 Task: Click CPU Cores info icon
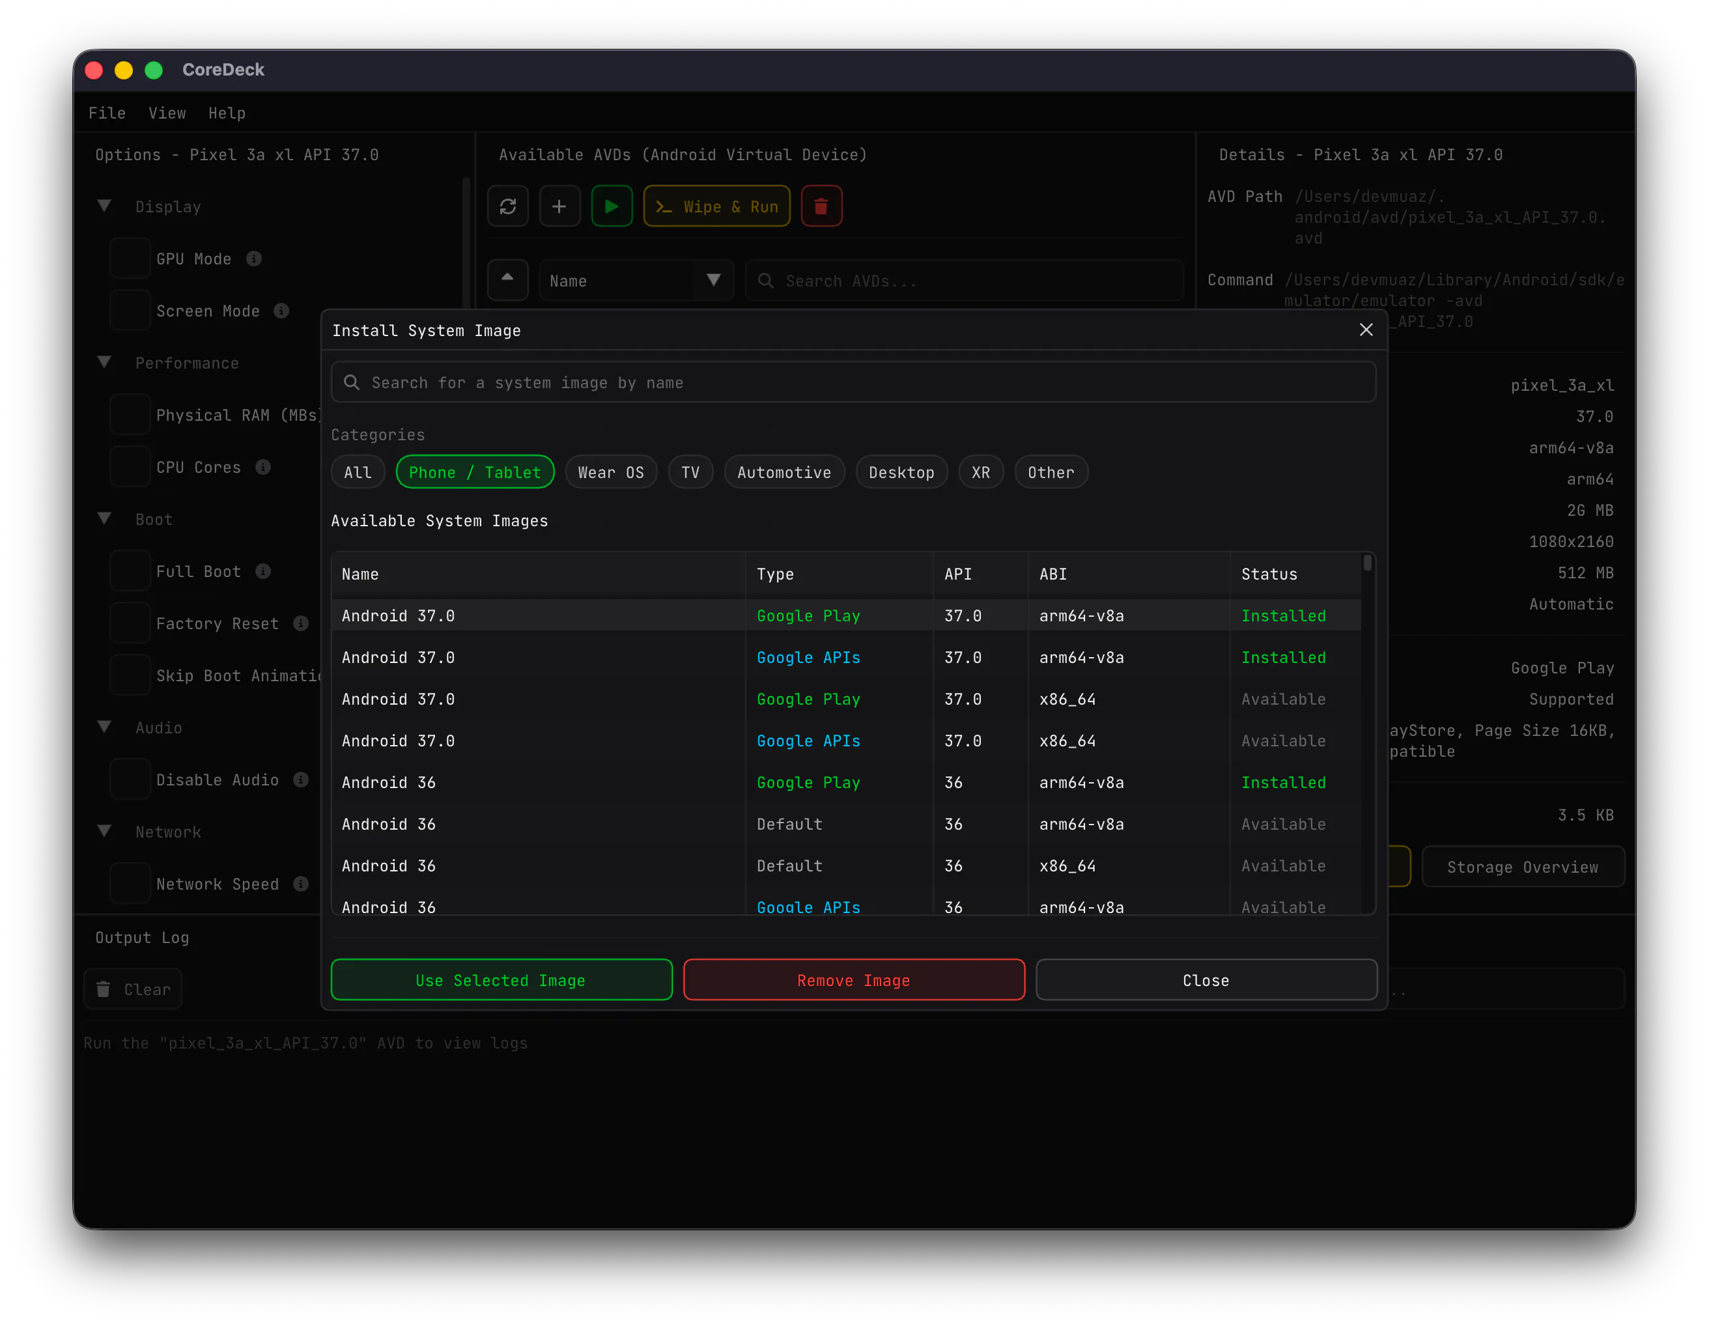click(264, 466)
